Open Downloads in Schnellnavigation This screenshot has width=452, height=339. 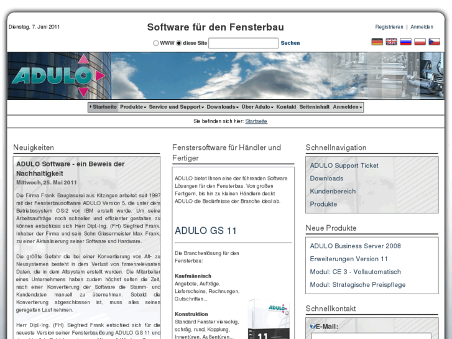tap(326, 179)
